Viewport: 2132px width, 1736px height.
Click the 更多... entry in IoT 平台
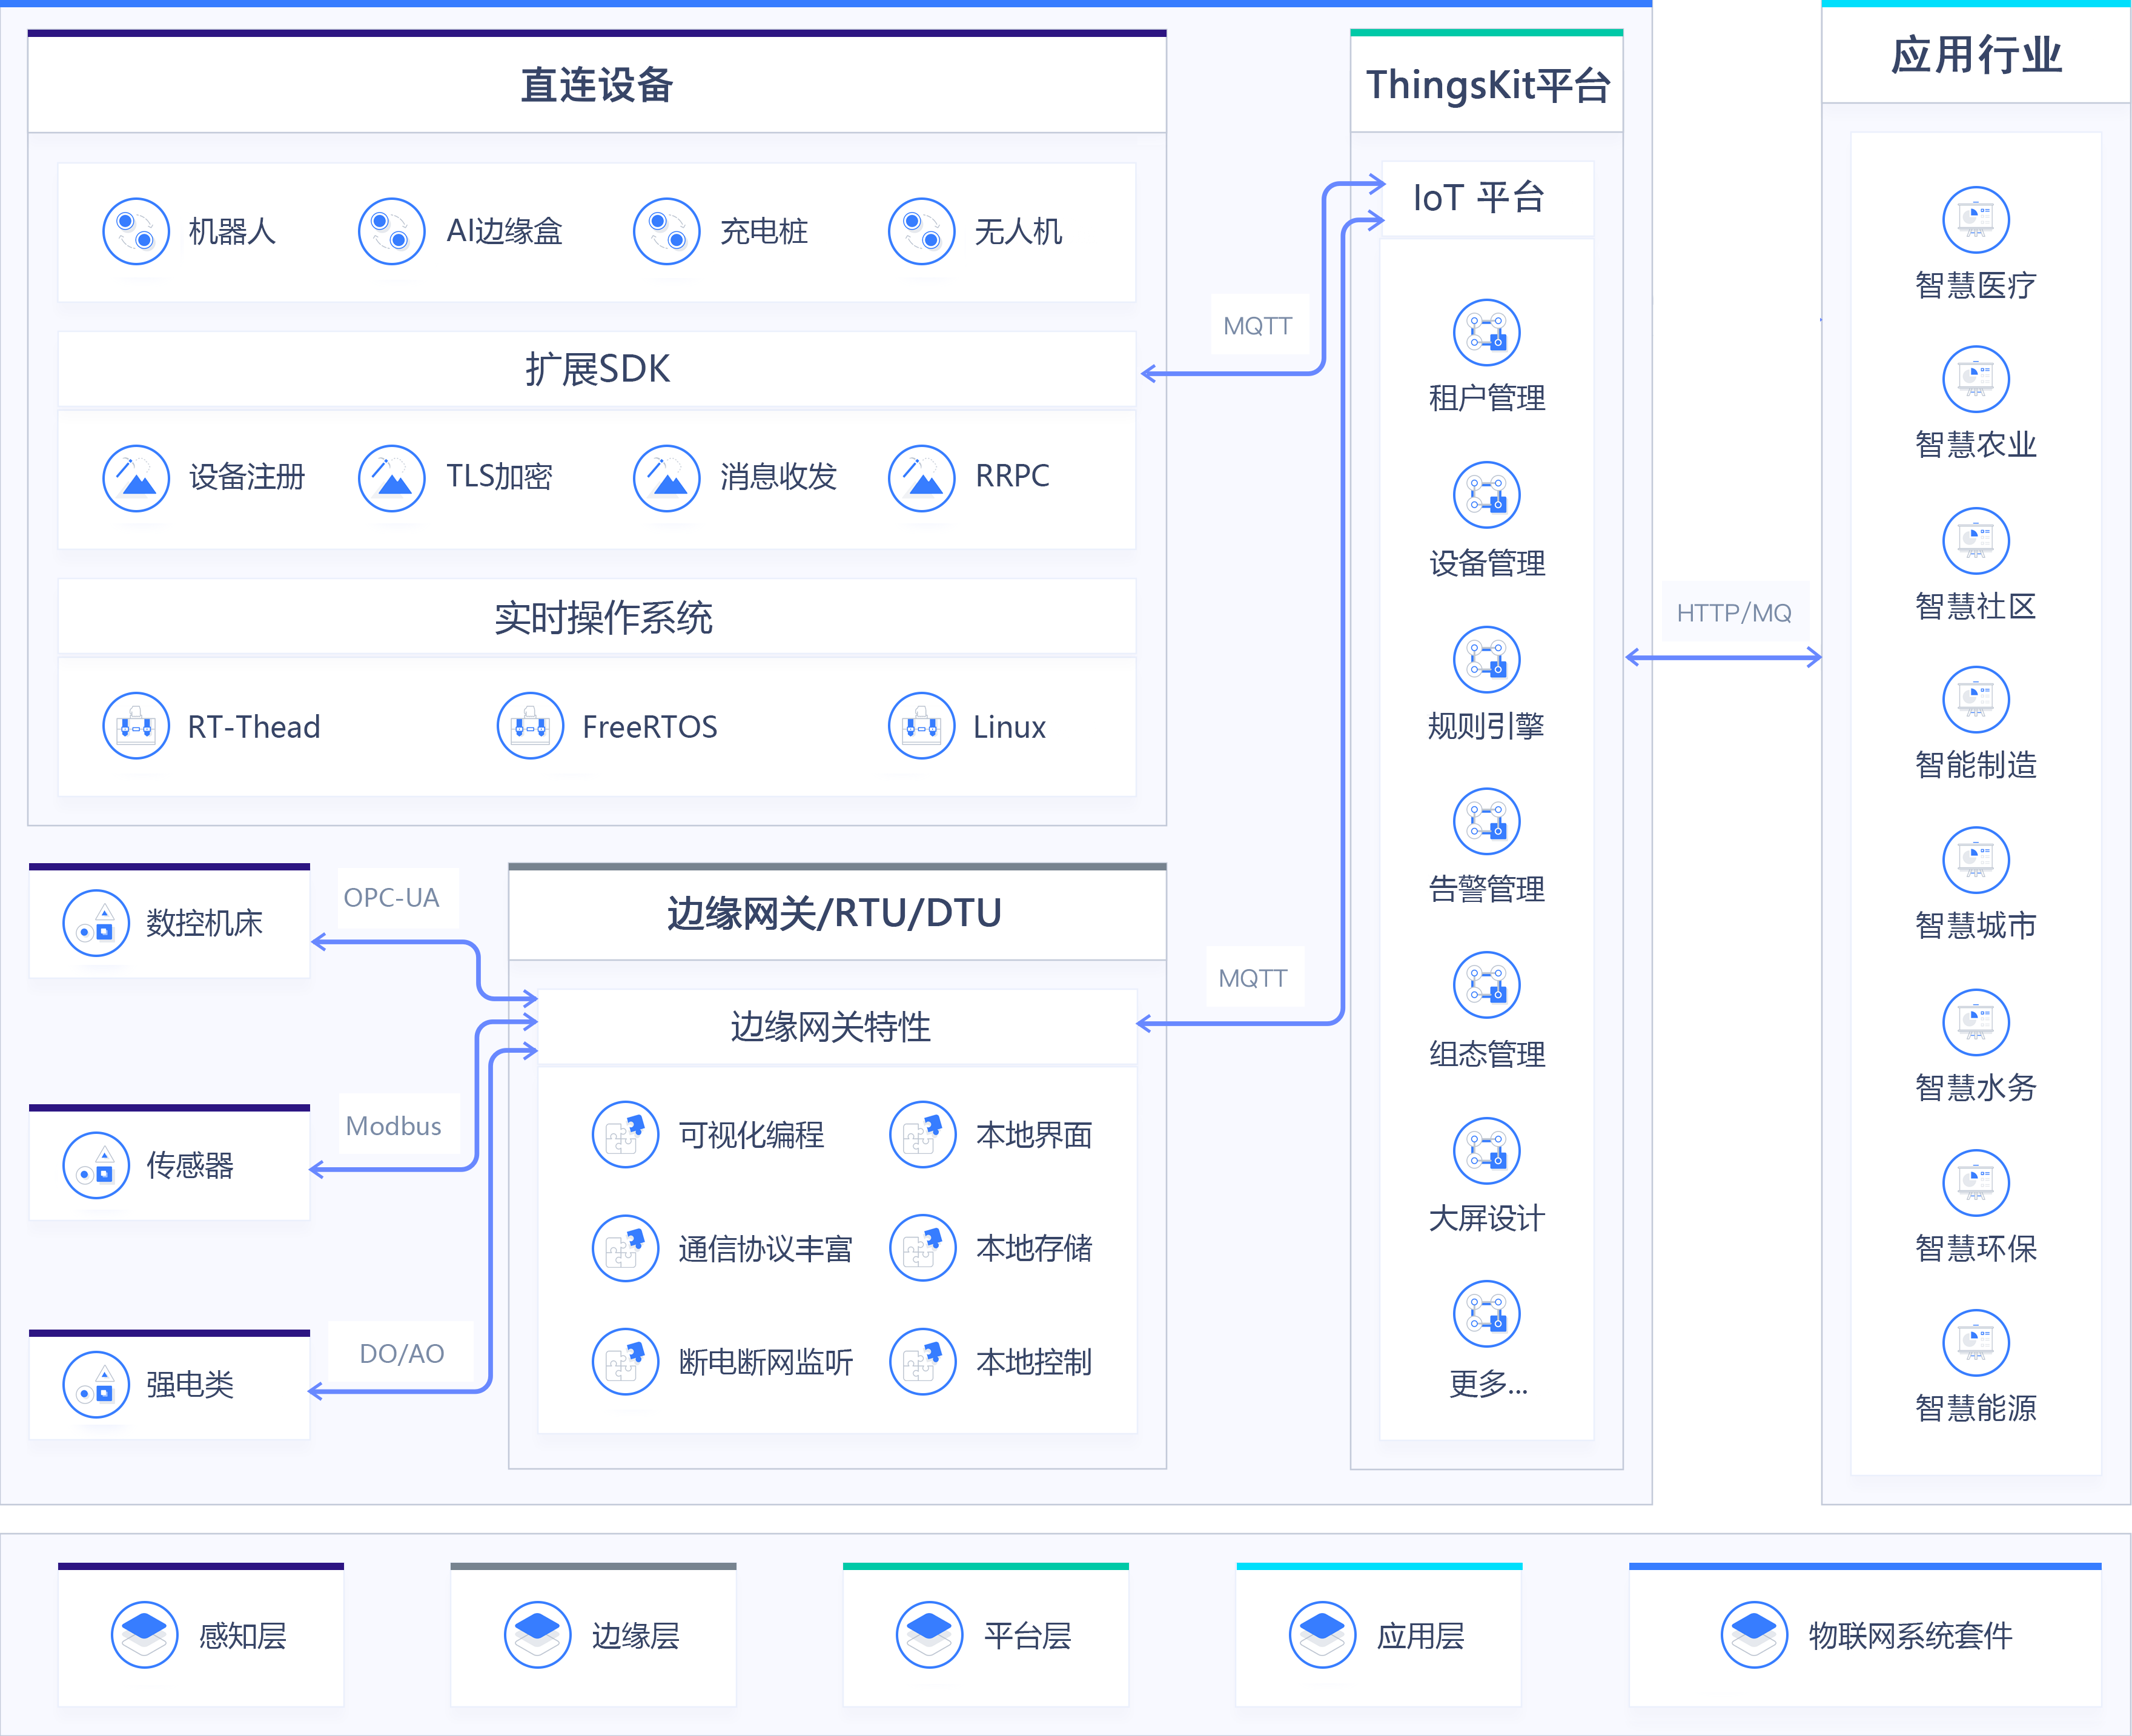tap(1486, 1314)
